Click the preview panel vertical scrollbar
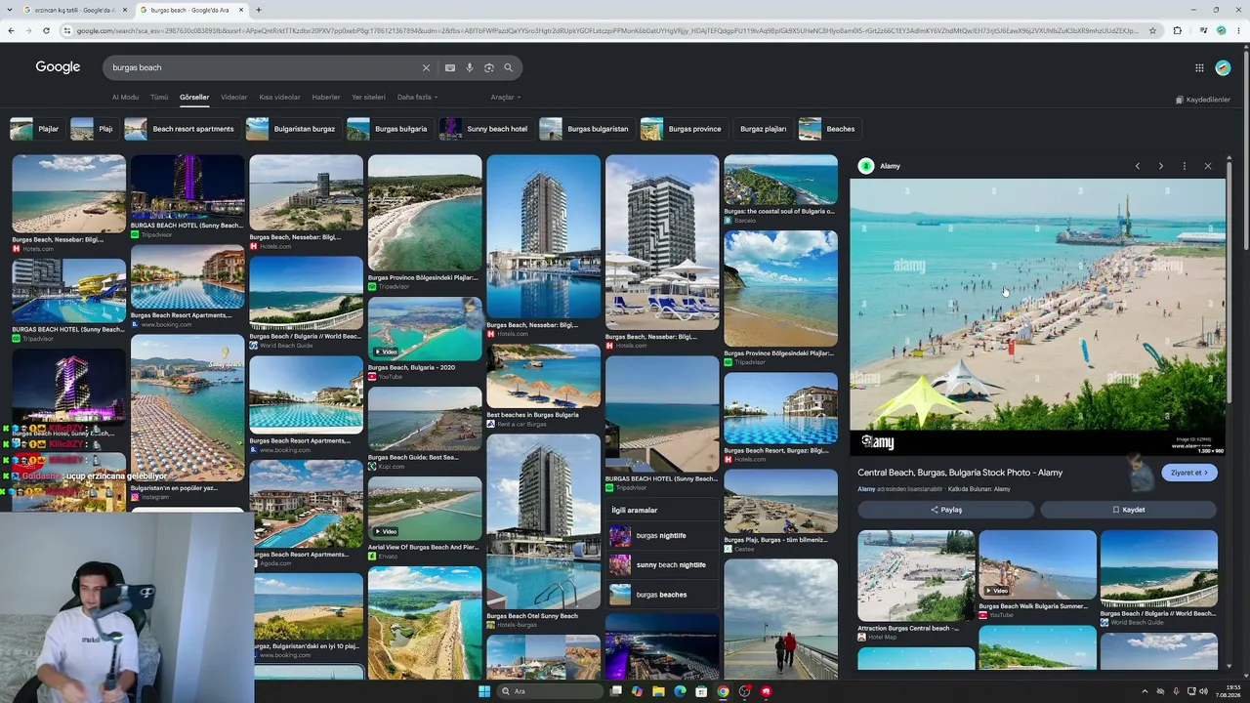Viewport: 1250px width, 703px height. 1229,283
